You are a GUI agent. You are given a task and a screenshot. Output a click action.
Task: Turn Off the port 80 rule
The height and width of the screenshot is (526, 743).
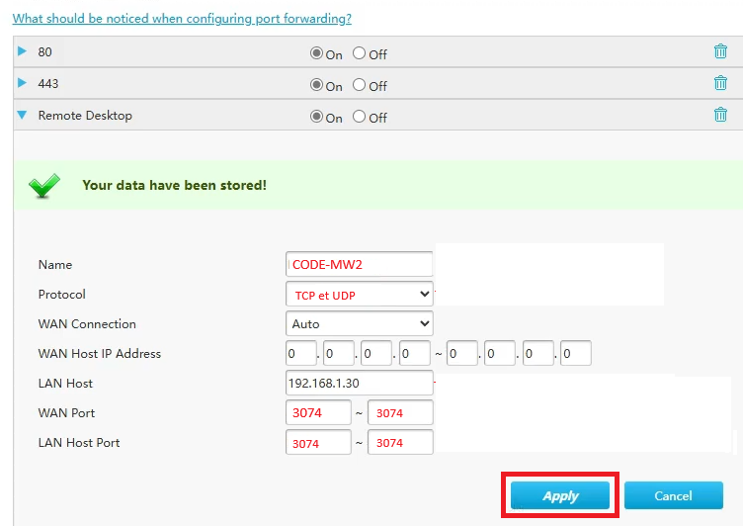click(x=359, y=54)
